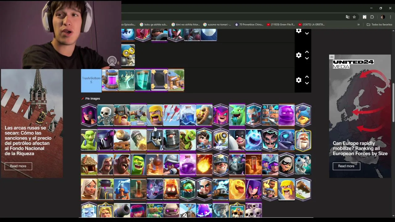Select the Bomber card above Trash tier
395x222 pixels.
click(128, 55)
